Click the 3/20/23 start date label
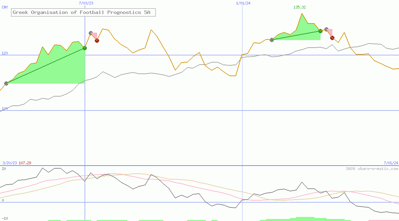The image size is (399, 221). click(9, 163)
